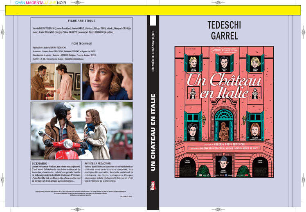Open the woman close-up photo thumbnail
The width and height of the screenshot is (306, 212).
coord(107,82)
